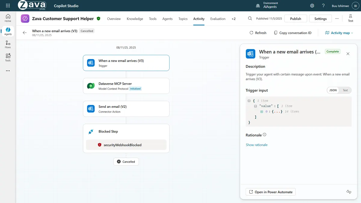This screenshot has height=203, width=361.
Task: Click the Blocked Step plug icon
Action: coord(91,132)
